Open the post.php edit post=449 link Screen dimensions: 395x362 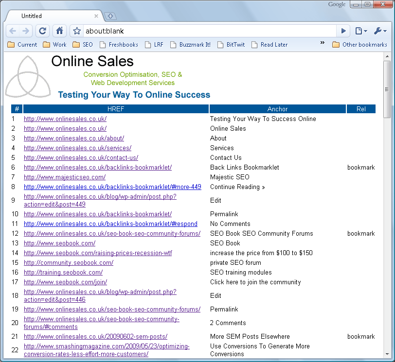coord(100,201)
